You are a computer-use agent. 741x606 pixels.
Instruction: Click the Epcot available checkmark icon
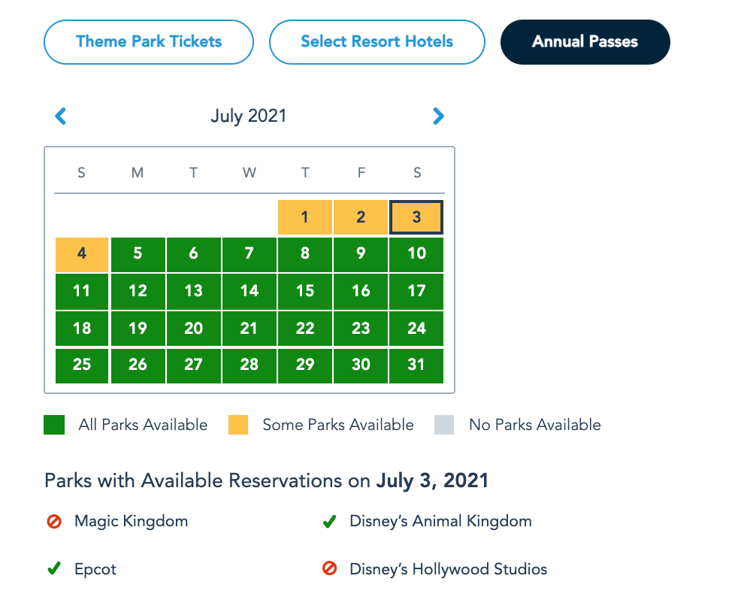(x=53, y=569)
